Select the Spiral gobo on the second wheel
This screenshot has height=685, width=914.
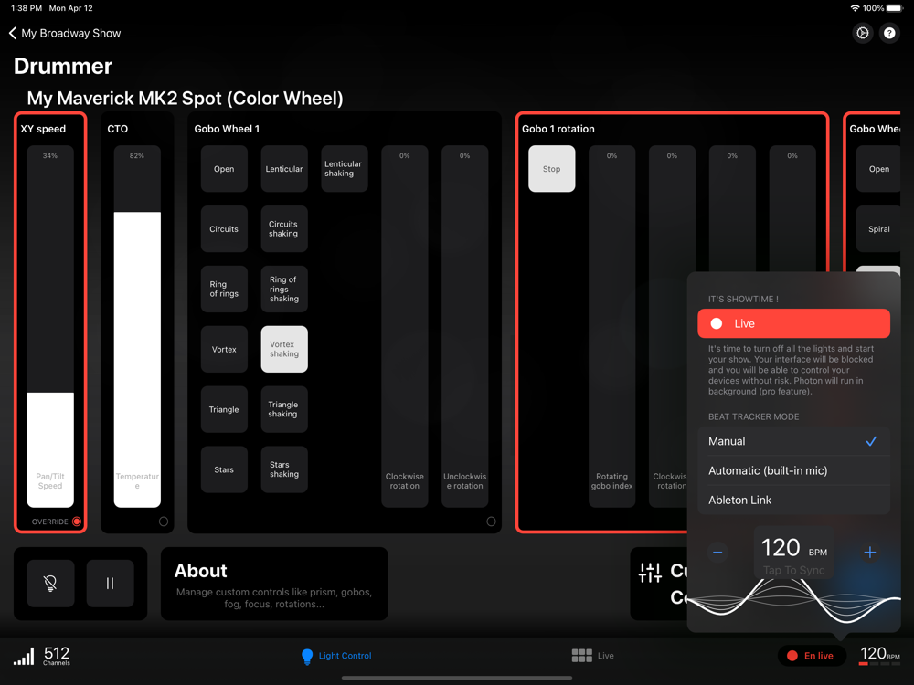click(878, 229)
